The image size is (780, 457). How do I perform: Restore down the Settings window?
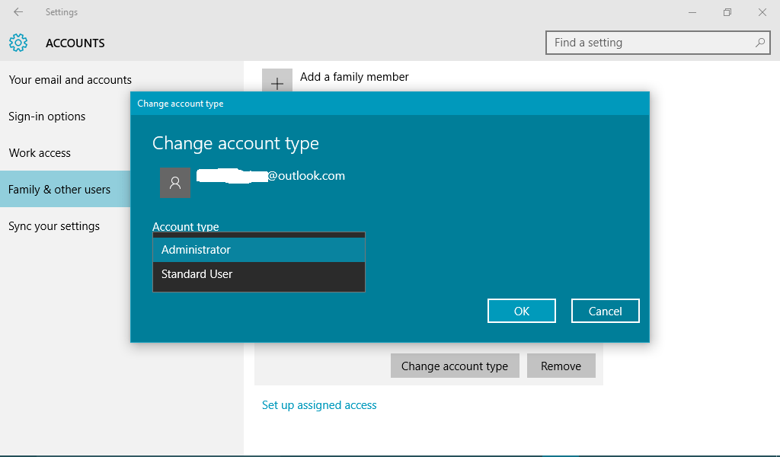(727, 12)
